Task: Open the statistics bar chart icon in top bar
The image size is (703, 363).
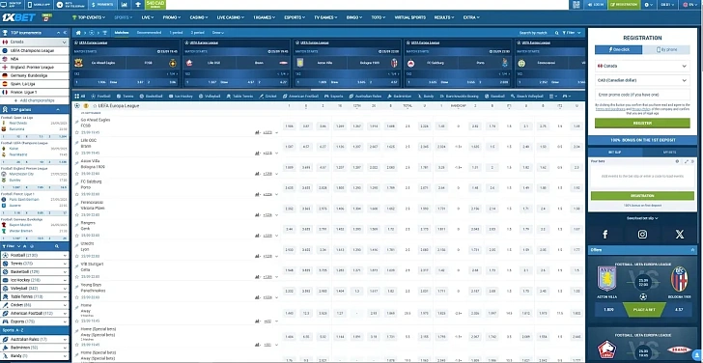Action: (x=125, y=5)
